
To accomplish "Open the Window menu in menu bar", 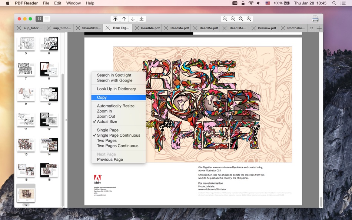I will pyautogui.click(x=73, y=3).
